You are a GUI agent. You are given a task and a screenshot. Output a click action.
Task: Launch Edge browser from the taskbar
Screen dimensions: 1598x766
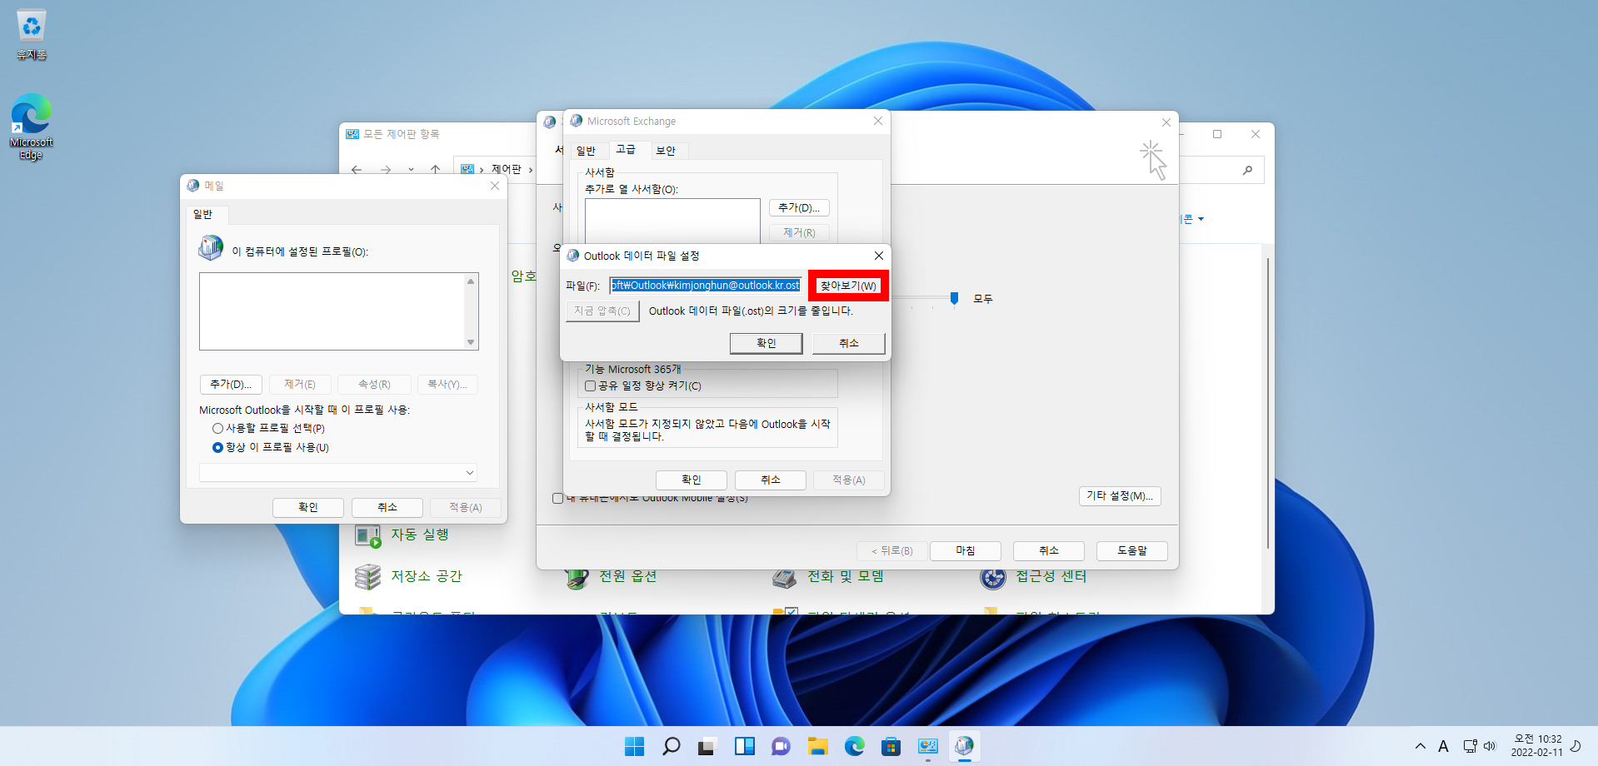pyautogui.click(x=854, y=746)
